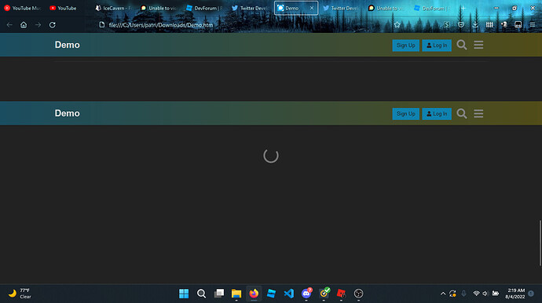Switch to the first DevForum tab
542x303 pixels.
[x=204, y=8]
